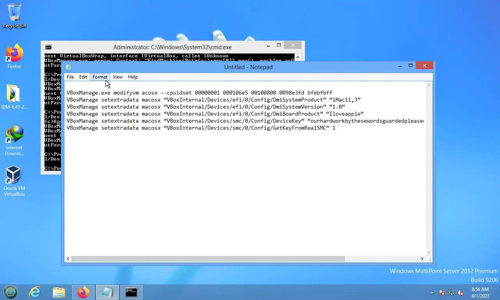This screenshot has height=300, width=500.
Task: Close the Notepad window
Action: coord(425,65)
